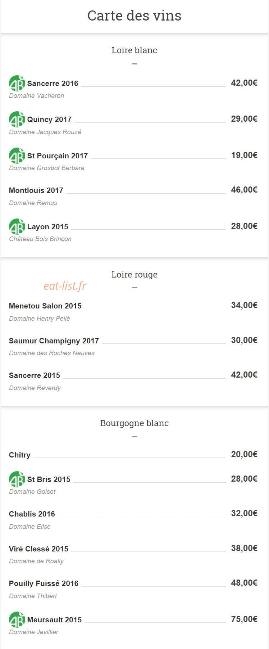The height and width of the screenshot is (649, 269).
Task: Click the 75,00€ price for Meursault
Action: point(244,619)
